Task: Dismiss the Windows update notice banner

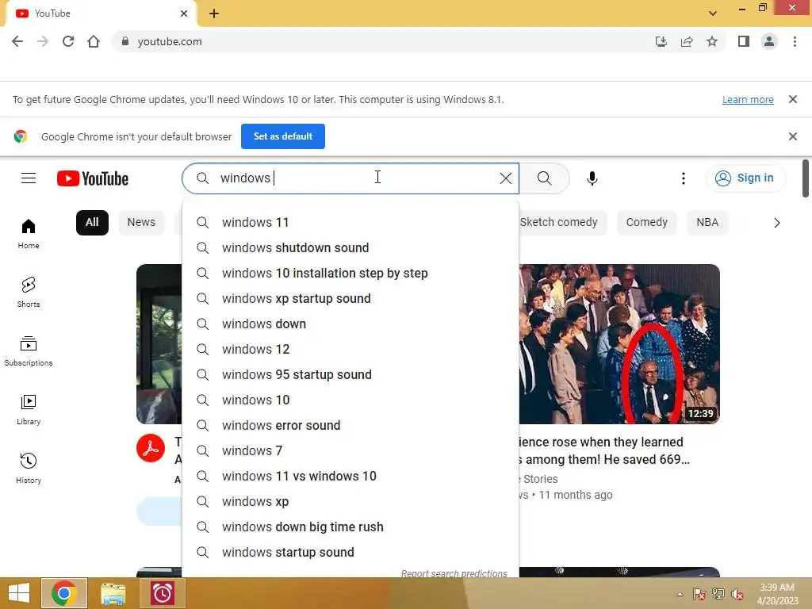Action: click(793, 99)
